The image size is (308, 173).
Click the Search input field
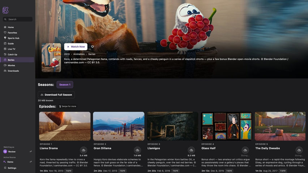(x=18, y=19)
